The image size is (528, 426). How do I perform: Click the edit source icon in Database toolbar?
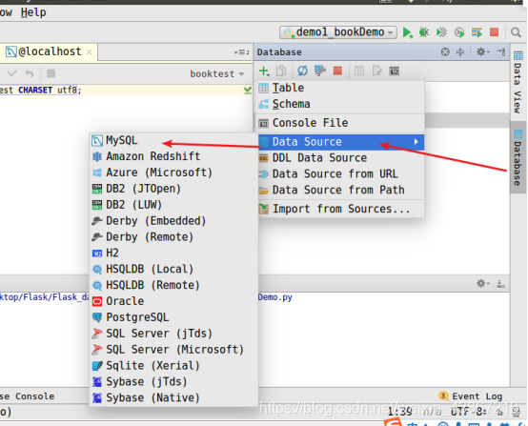coord(376,71)
